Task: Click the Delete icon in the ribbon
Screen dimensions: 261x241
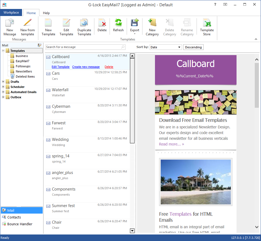Action: coord(102,23)
